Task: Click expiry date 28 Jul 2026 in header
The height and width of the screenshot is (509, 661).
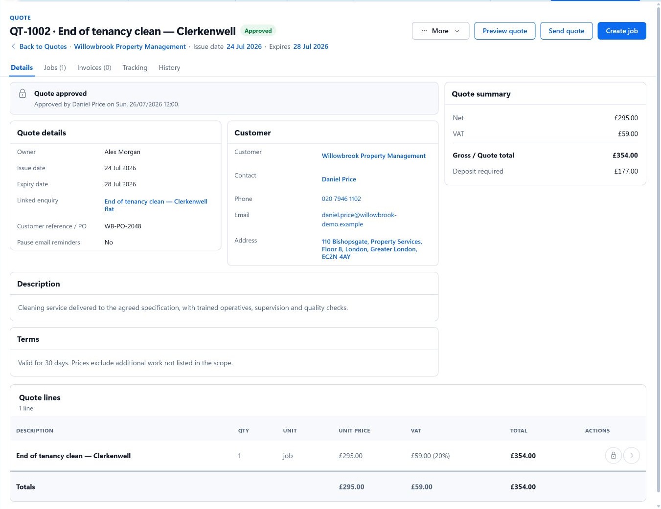Action: coord(311,46)
